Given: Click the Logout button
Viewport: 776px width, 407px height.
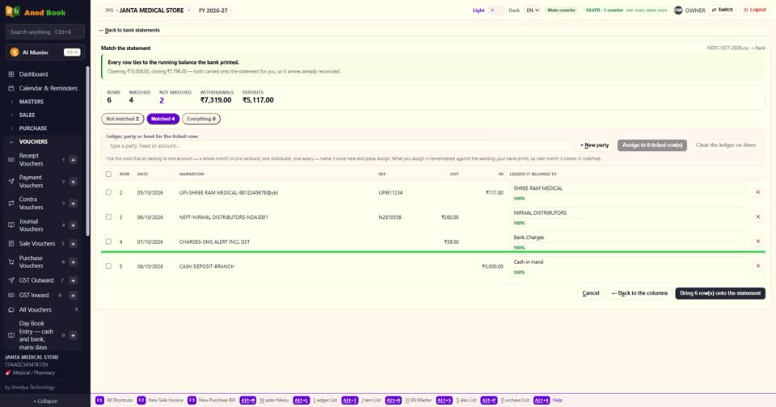Looking at the screenshot, I should [755, 10].
